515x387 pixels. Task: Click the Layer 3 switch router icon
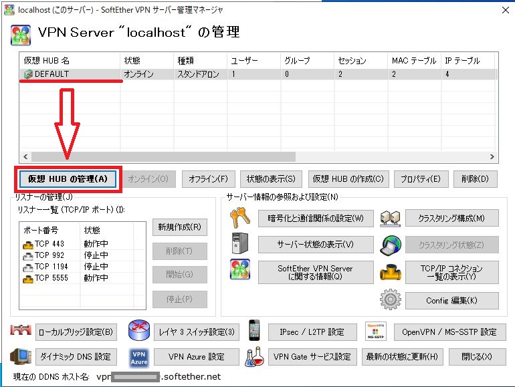[139, 330]
